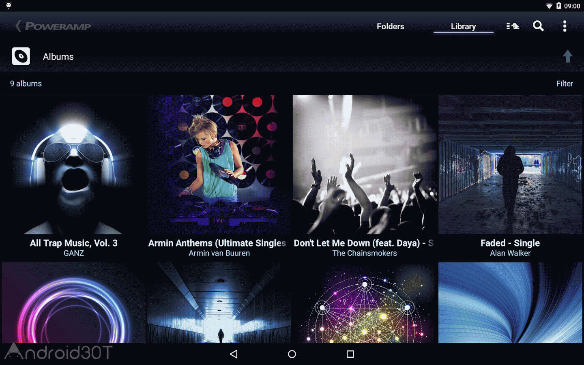Viewport: 584px width, 365px height.
Task: Open the Filter option
Action: tap(565, 84)
